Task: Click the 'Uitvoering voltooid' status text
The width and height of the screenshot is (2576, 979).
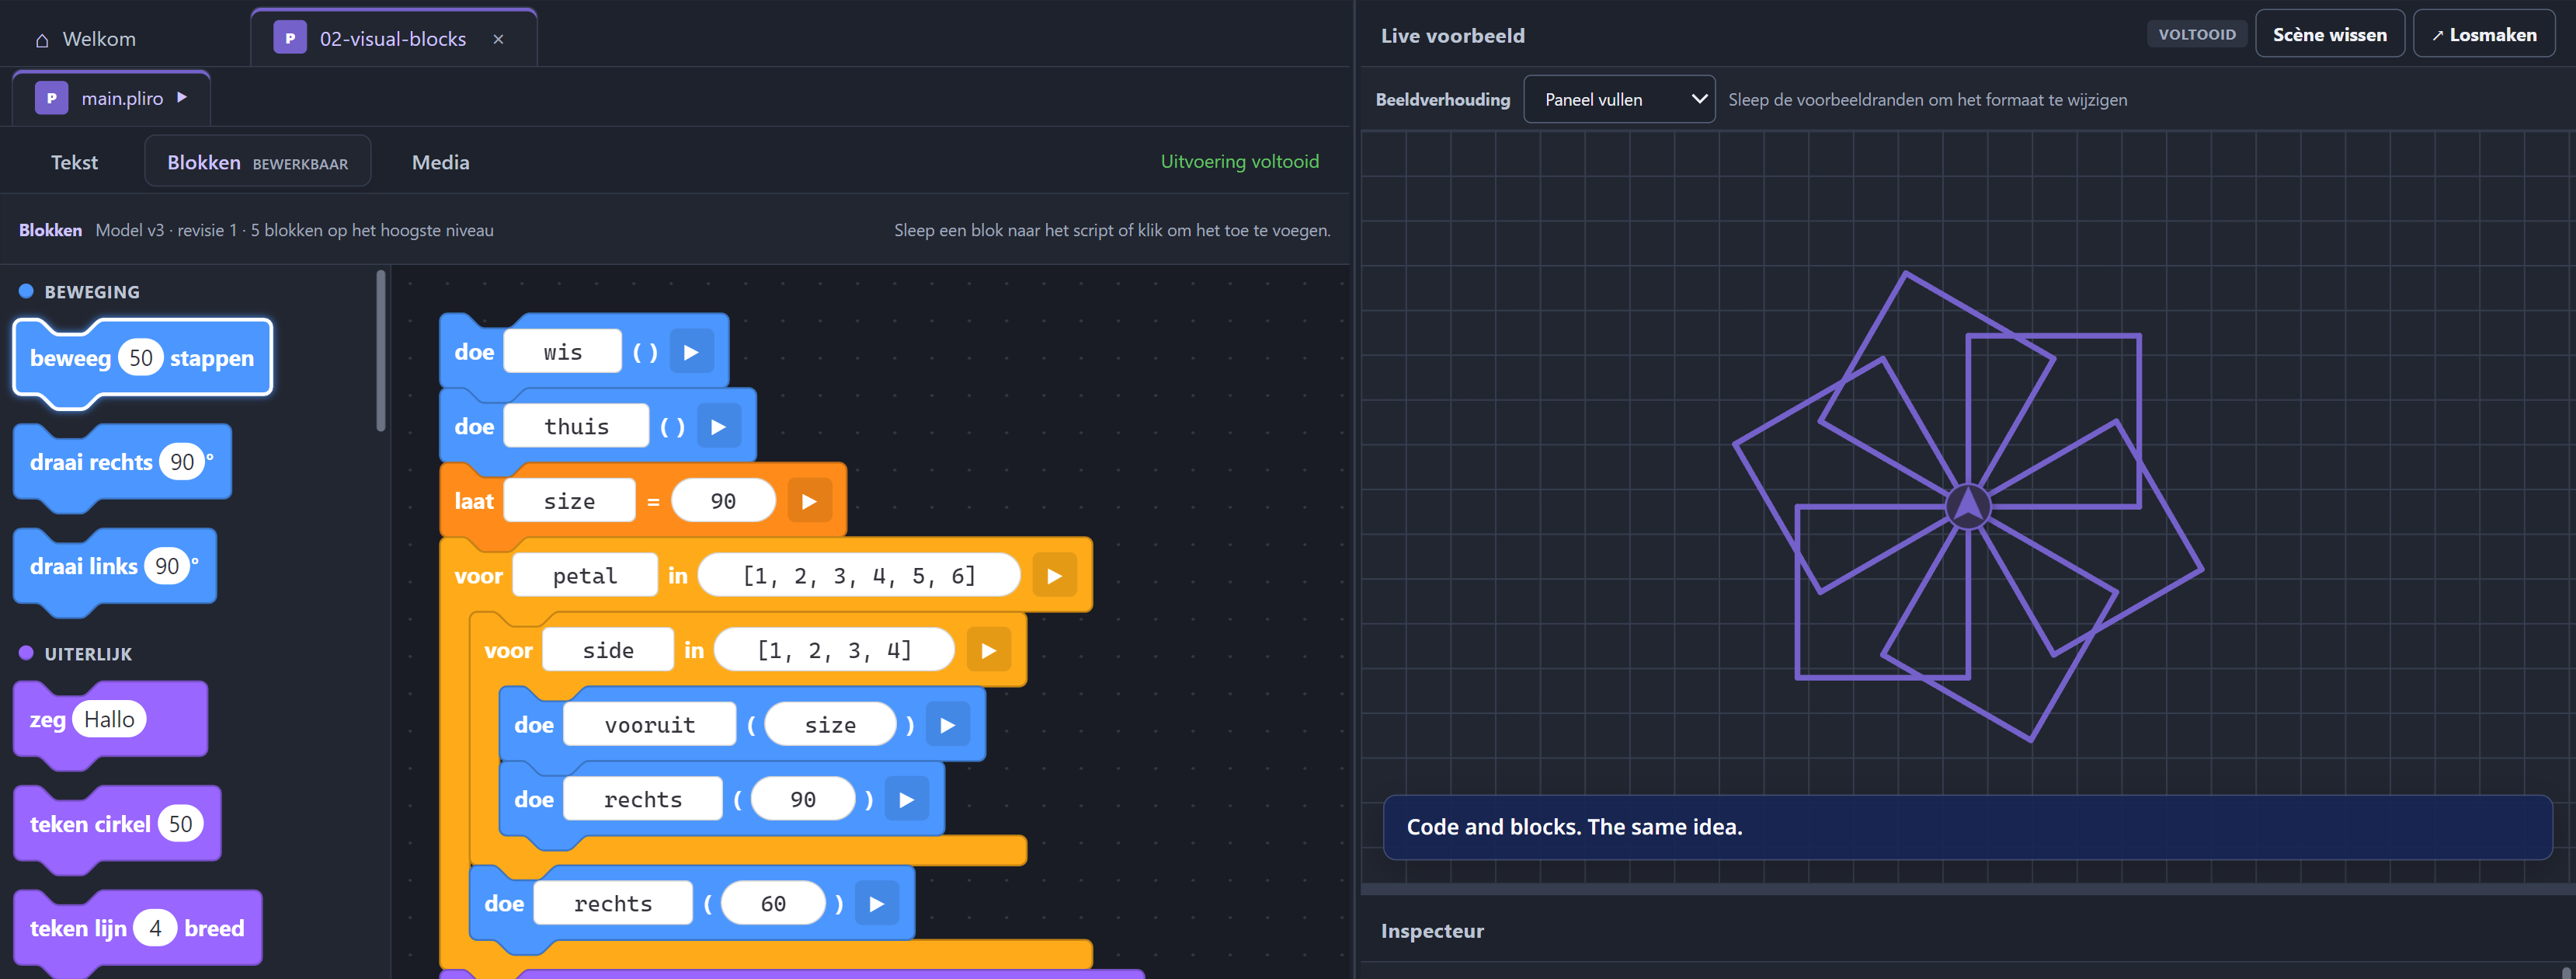Action: pyautogui.click(x=1239, y=162)
